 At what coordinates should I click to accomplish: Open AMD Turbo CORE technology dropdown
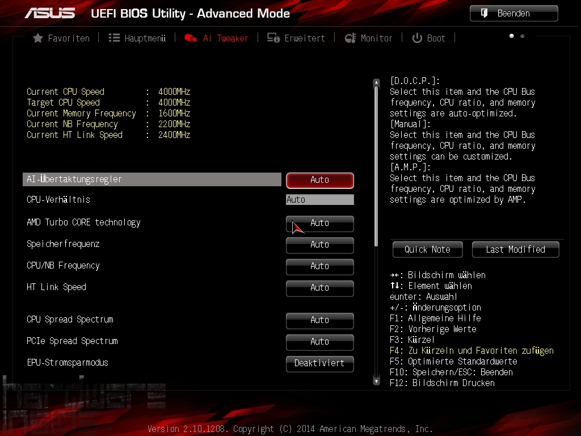(320, 224)
